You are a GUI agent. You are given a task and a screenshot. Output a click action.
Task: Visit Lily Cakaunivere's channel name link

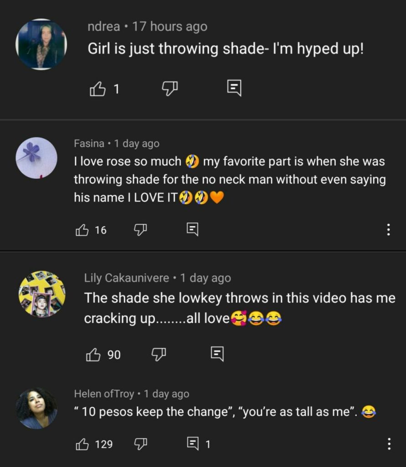pos(126,278)
